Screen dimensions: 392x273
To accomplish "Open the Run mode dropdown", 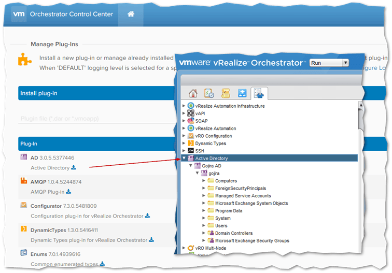I will (329, 63).
